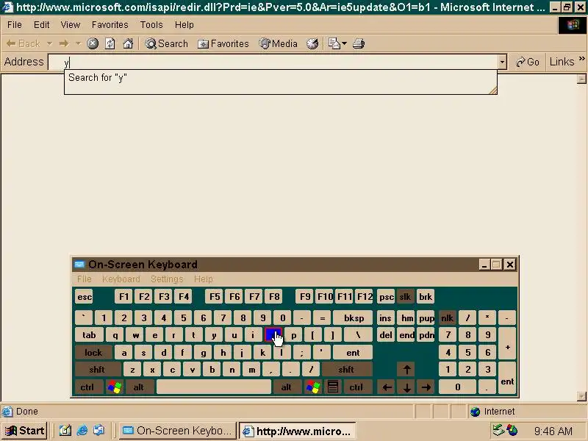Click the Refresh toolbar icon
The height and width of the screenshot is (441, 588).
click(x=110, y=43)
